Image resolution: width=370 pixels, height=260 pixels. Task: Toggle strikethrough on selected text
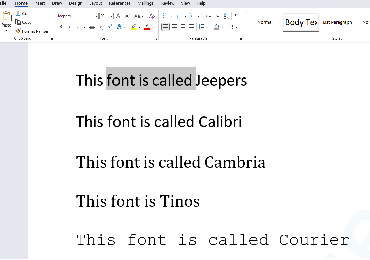92,27
